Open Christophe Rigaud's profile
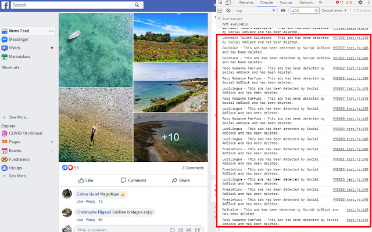Viewport: 372px width, 232px height. click(94, 212)
